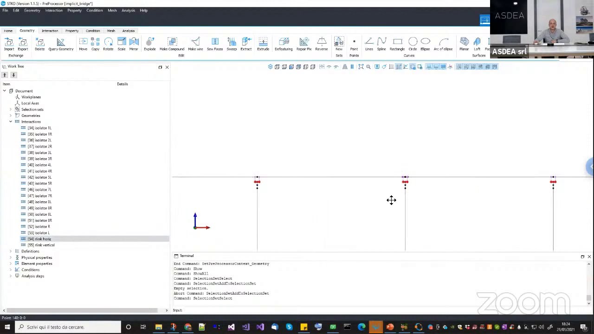Close the Work Tree panel

[x=167, y=67]
